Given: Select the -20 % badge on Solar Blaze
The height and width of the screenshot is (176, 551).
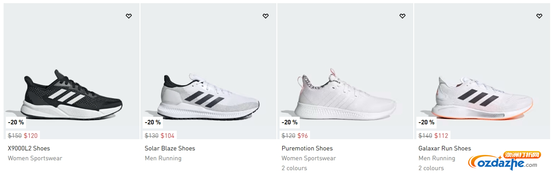Looking at the screenshot, I should coord(153,122).
